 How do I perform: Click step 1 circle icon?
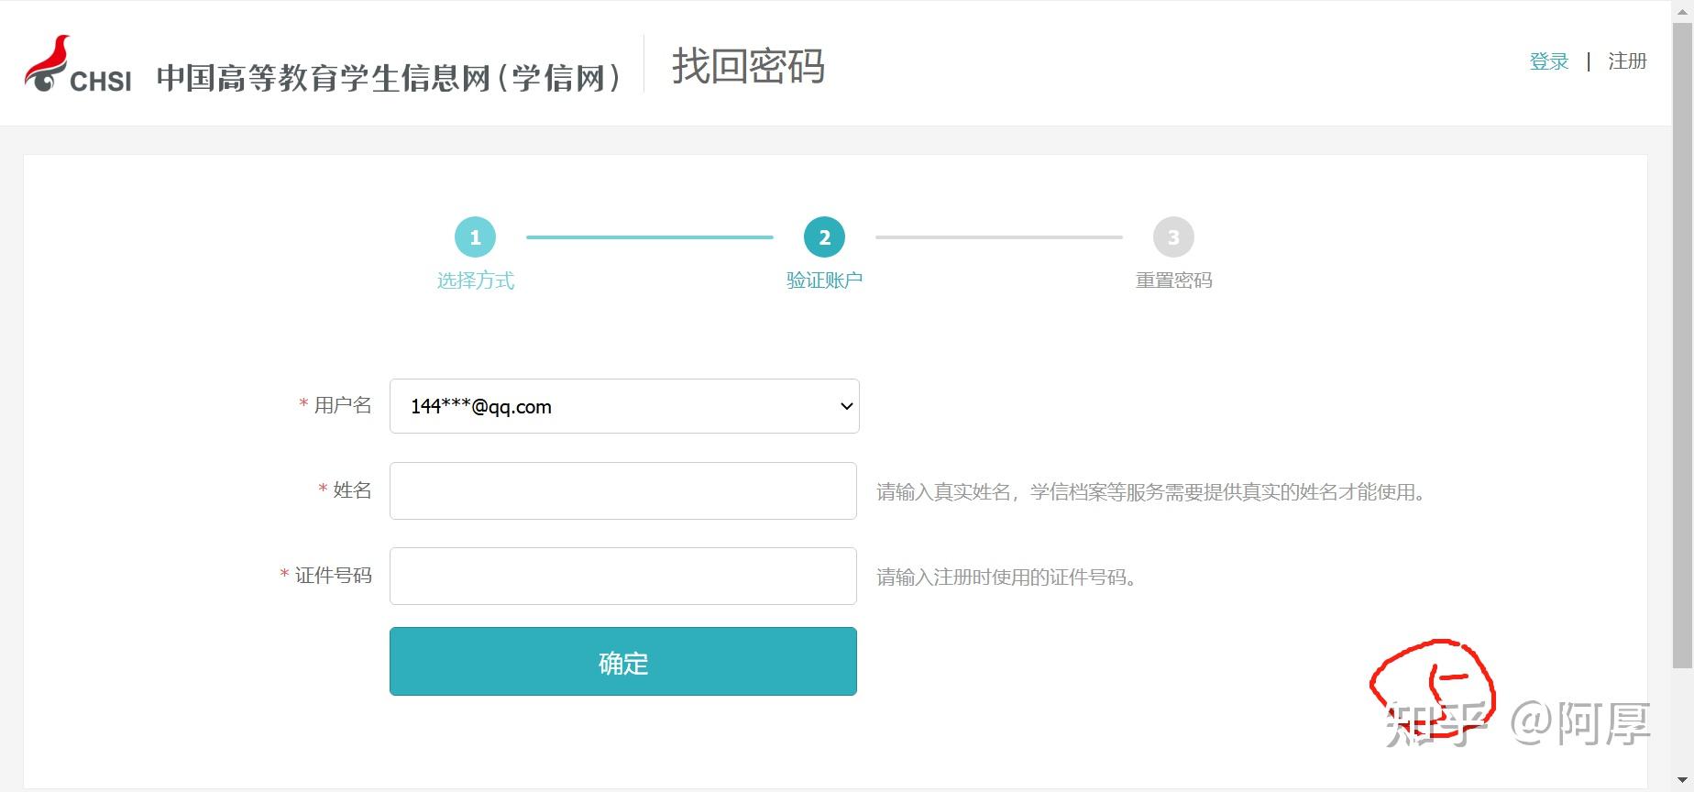click(x=475, y=237)
